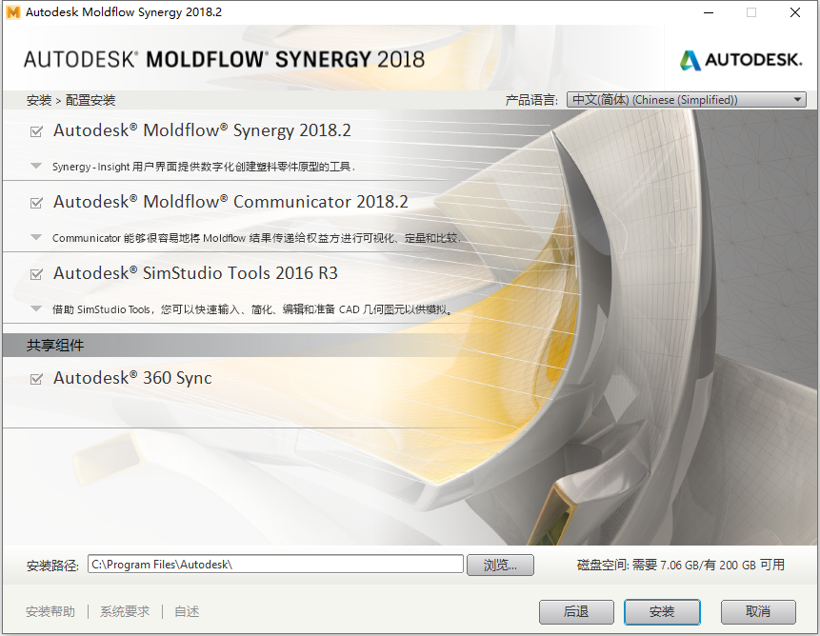Click Autodesk Moldflow Synergy 2018.2 title
Viewport: 820px width, 636px height.
click(202, 130)
